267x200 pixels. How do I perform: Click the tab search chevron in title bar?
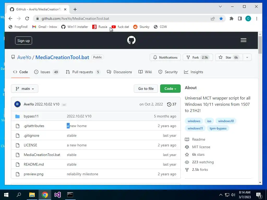point(220,7)
